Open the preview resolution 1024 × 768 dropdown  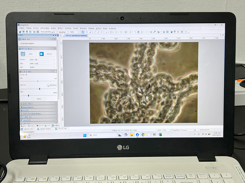tap(42, 60)
